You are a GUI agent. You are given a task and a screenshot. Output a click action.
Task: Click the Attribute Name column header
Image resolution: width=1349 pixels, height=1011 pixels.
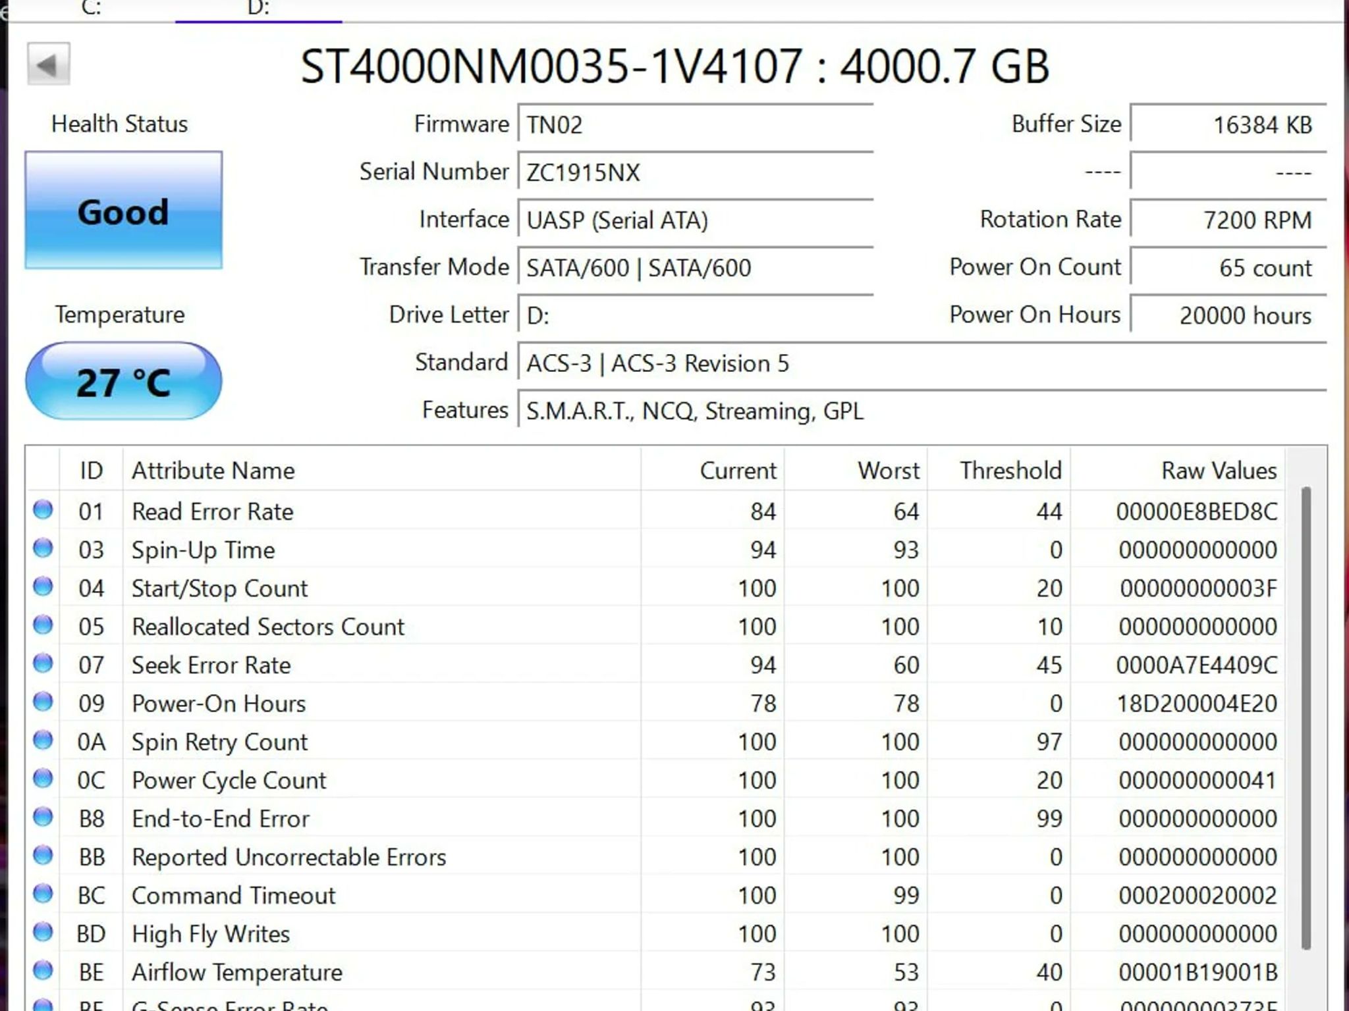(x=381, y=470)
